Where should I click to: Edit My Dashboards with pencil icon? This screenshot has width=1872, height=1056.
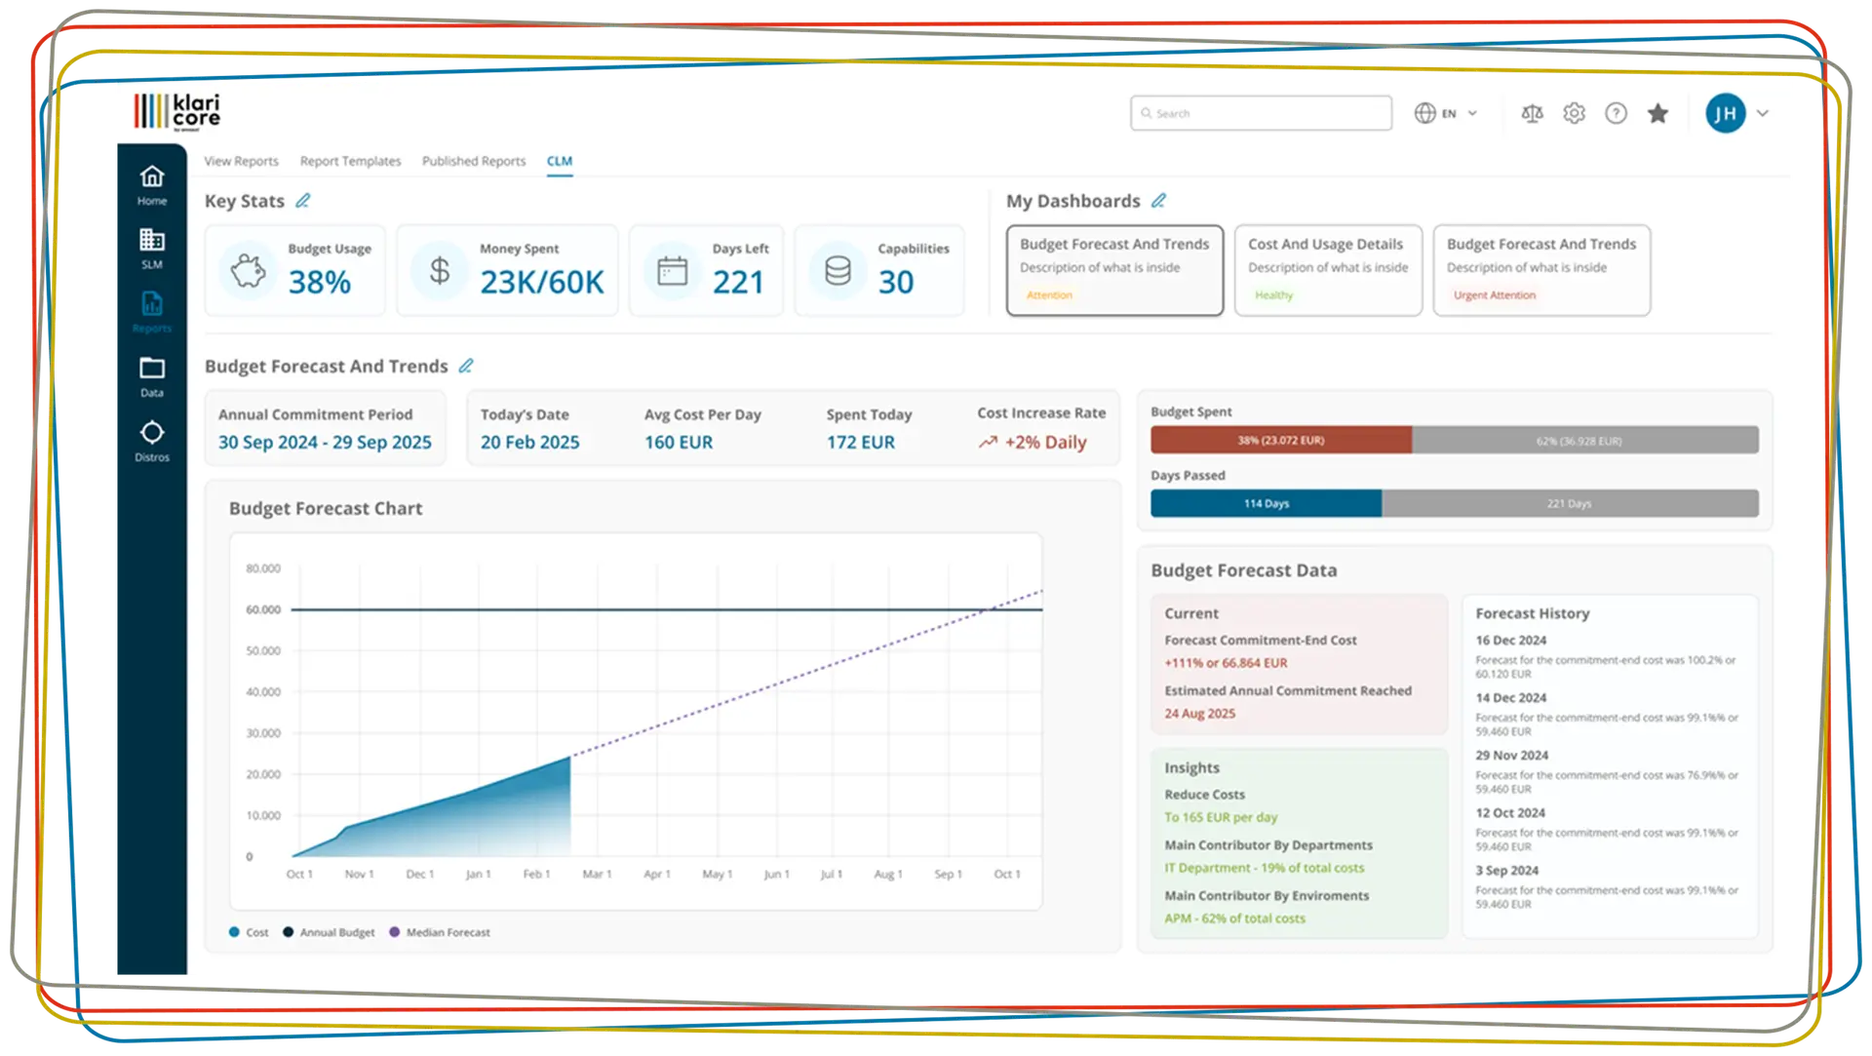point(1158,201)
